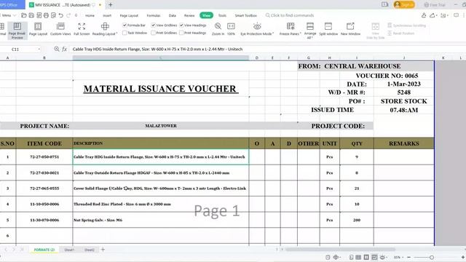Switch to Page Break Preview view
This screenshot has width=466, height=262.
(17, 31)
